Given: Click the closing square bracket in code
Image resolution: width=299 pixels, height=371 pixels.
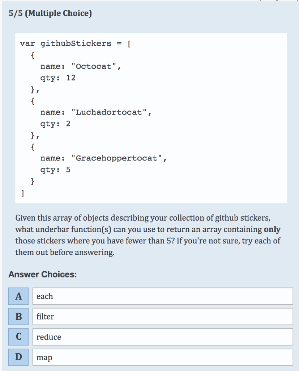Looking at the screenshot, I should [22, 193].
